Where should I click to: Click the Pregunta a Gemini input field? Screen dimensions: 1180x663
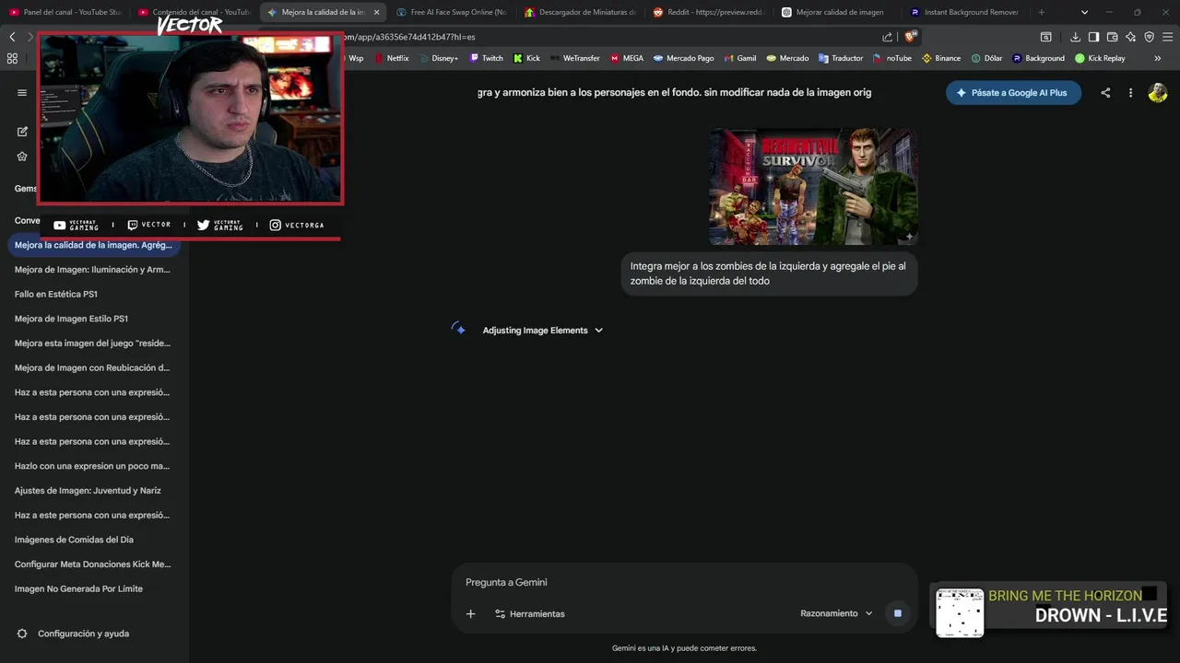coord(684,582)
